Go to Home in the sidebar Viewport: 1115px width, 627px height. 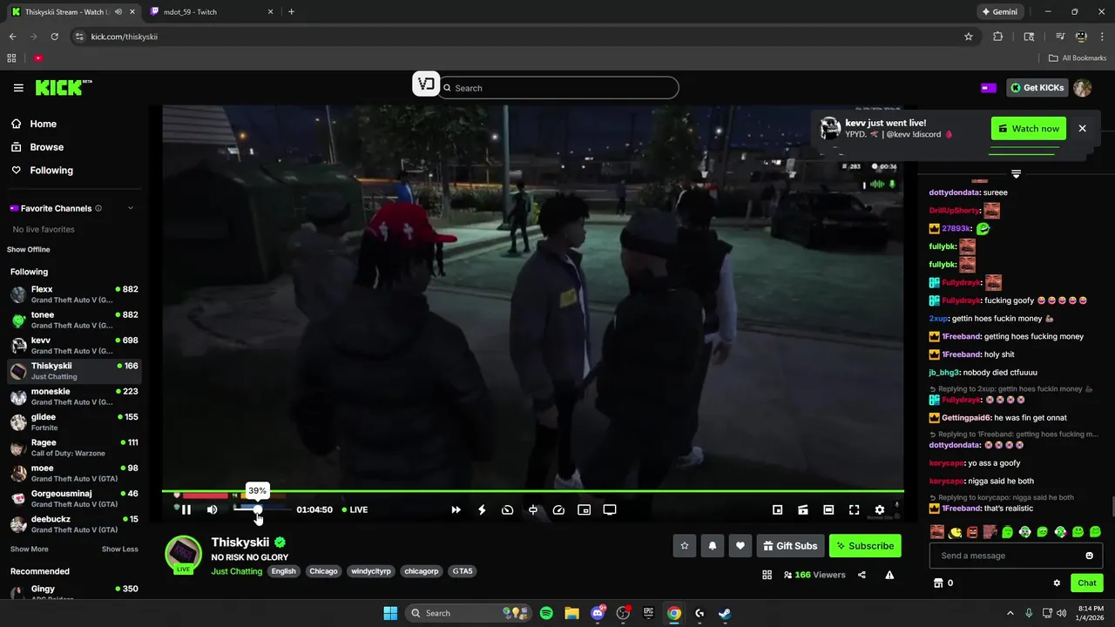(34, 124)
